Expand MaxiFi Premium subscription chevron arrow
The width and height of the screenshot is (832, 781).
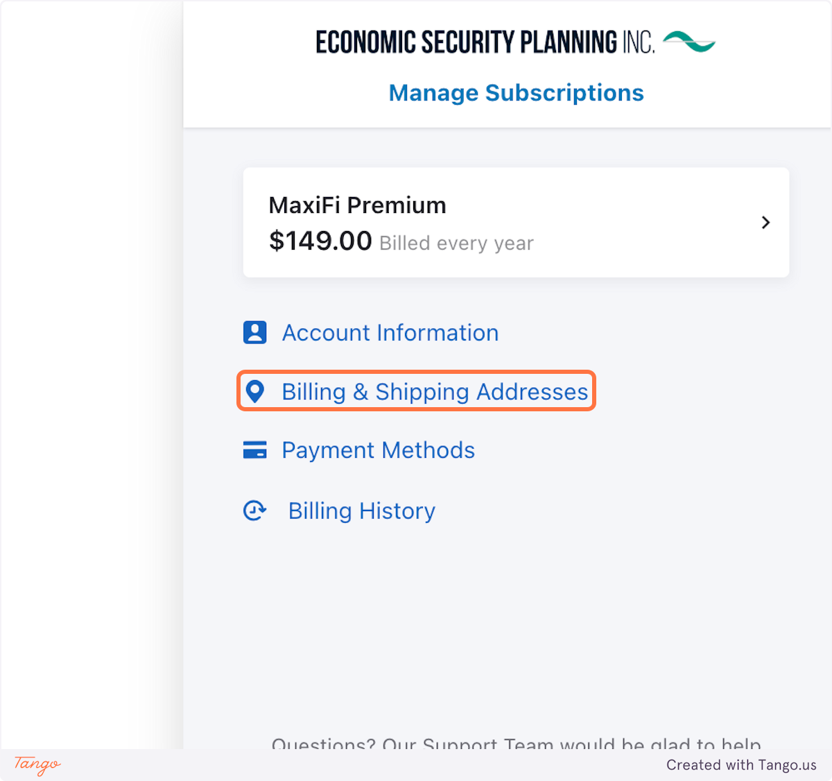[765, 223]
